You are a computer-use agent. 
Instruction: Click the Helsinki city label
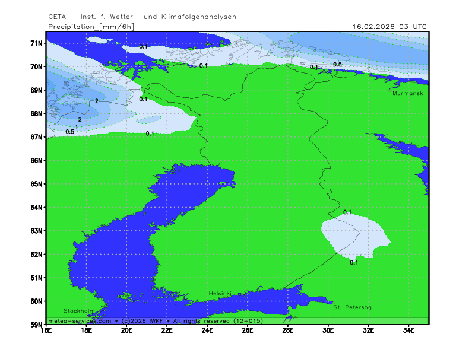point(220,294)
